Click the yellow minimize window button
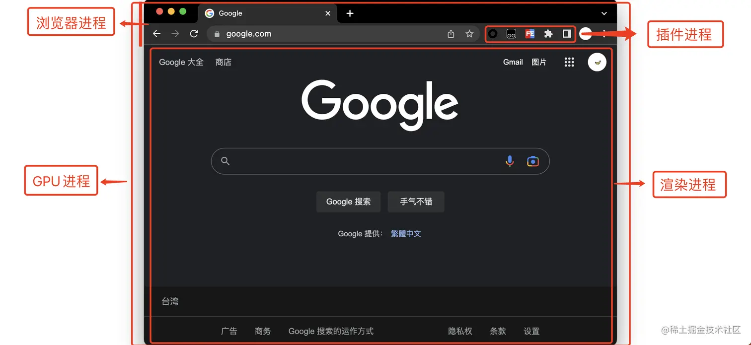The height and width of the screenshot is (345, 751). coord(171,11)
